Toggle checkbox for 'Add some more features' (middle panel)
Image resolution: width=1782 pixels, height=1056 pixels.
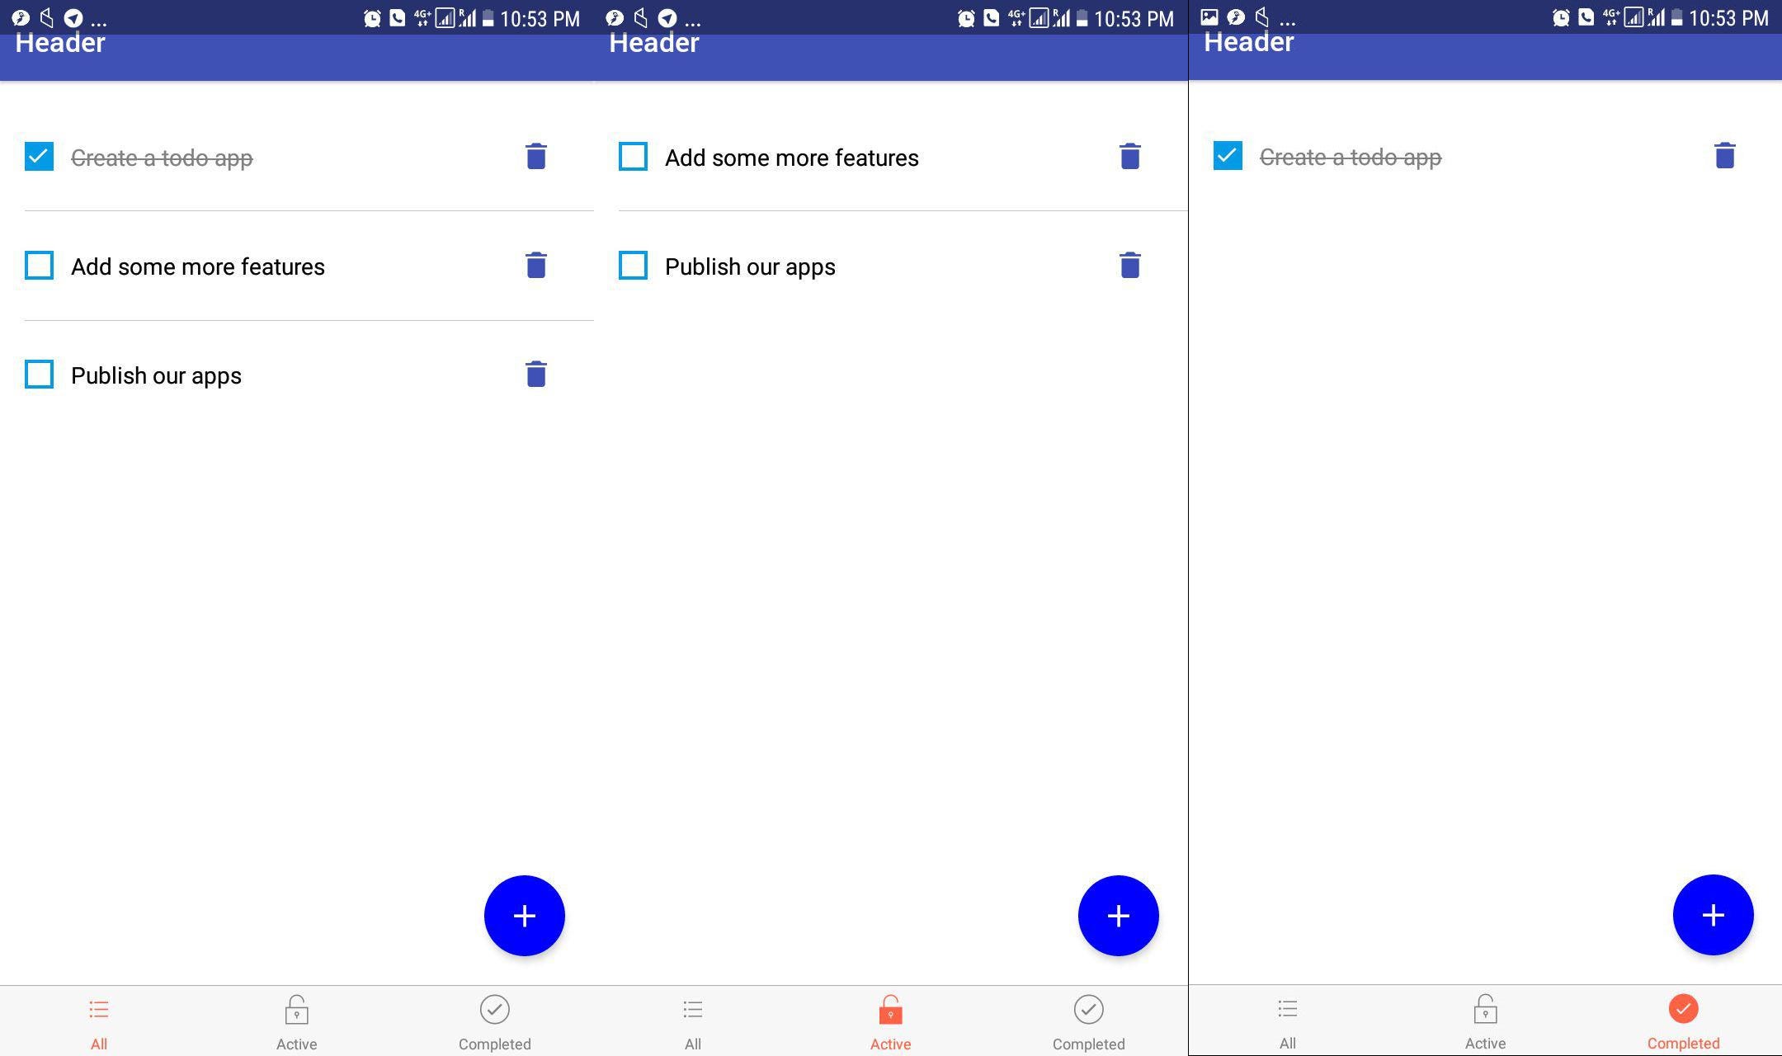click(x=632, y=157)
